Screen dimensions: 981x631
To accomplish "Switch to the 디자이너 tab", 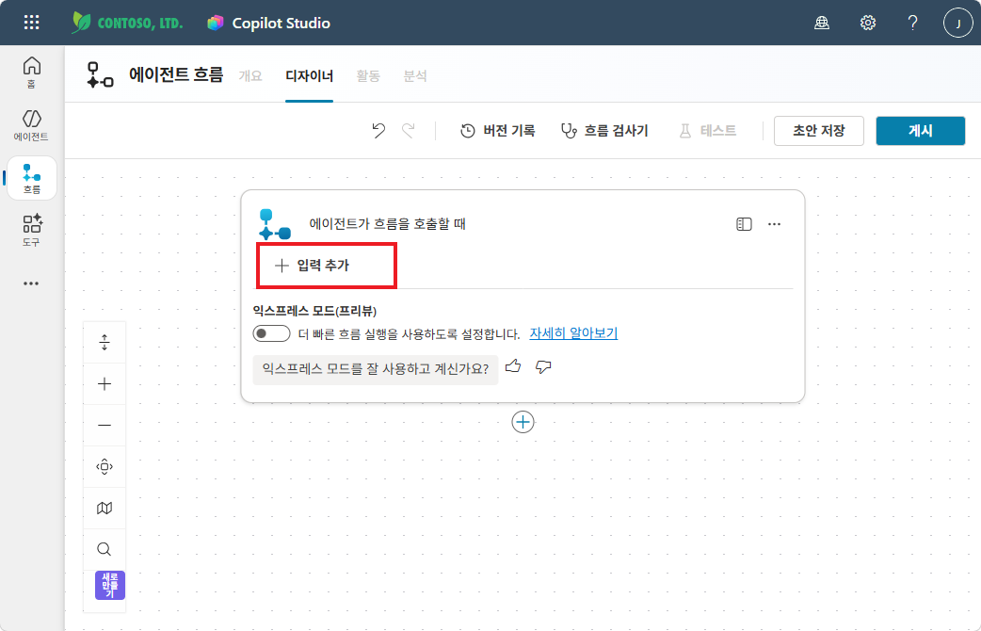I will (x=309, y=75).
